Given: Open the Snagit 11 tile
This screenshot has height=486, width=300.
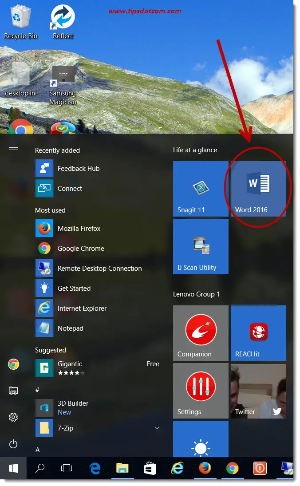Looking at the screenshot, I should tap(201, 189).
